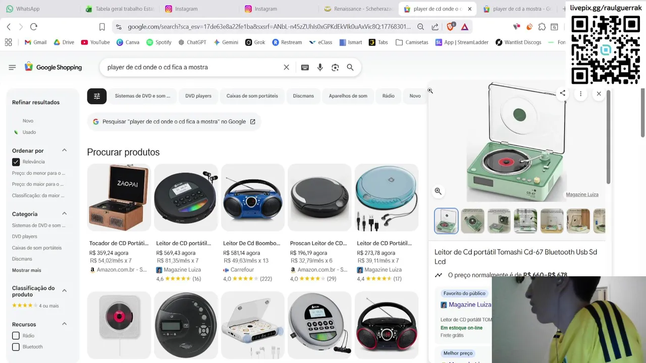Share the product with the panel share icon
Viewport: 646px width, 363px height.
click(562, 93)
